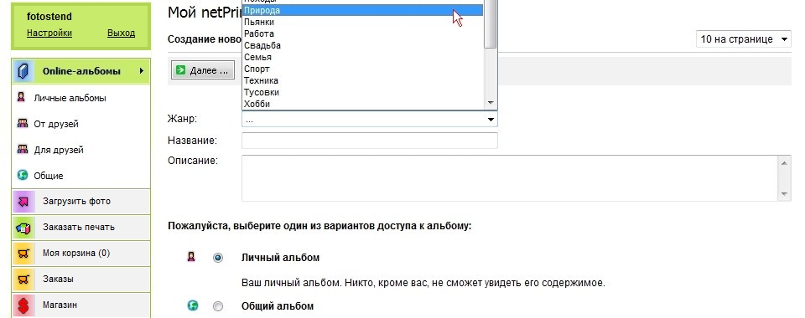Click the Личные альбомы person icon
Screen dimensions: 805x318
[21, 97]
